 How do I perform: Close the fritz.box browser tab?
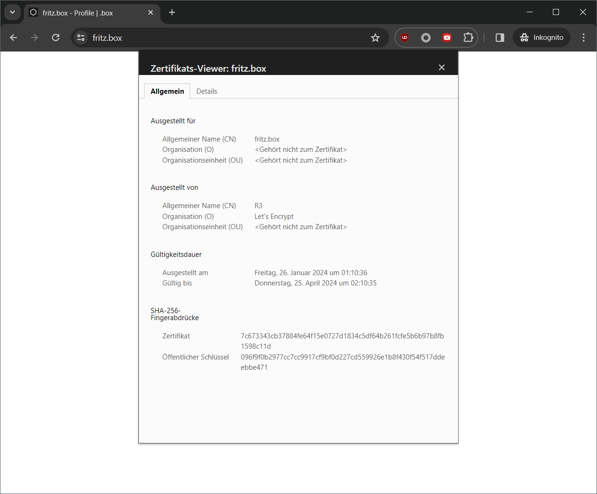click(x=151, y=13)
